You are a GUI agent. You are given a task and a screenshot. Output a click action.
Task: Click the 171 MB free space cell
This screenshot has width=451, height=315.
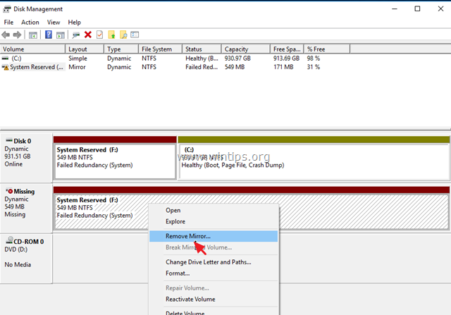pos(283,67)
